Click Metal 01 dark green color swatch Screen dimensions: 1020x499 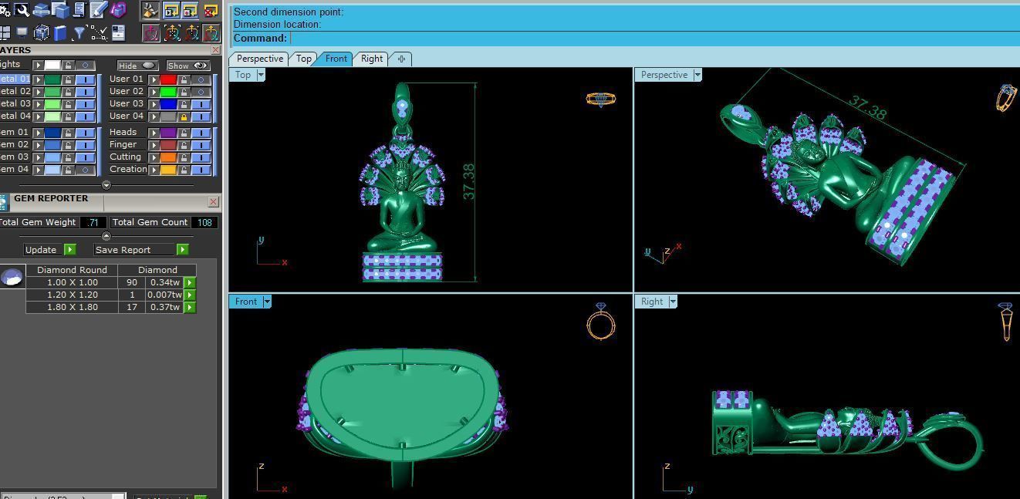click(x=52, y=79)
